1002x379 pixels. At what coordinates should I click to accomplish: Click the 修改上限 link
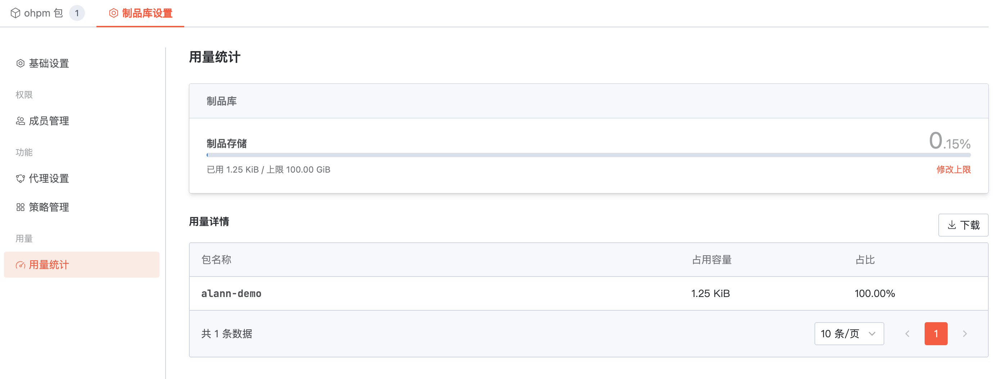(x=953, y=169)
